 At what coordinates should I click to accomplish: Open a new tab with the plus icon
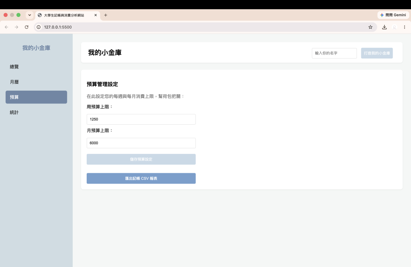tap(106, 15)
